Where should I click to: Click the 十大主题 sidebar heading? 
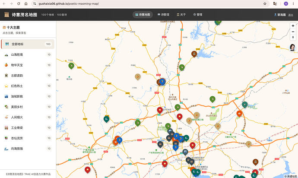(13, 27)
